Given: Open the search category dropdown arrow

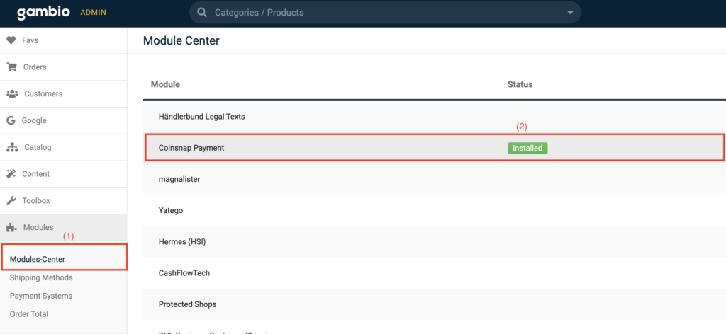Looking at the screenshot, I should pyautogui.click(x=570, y=13).
